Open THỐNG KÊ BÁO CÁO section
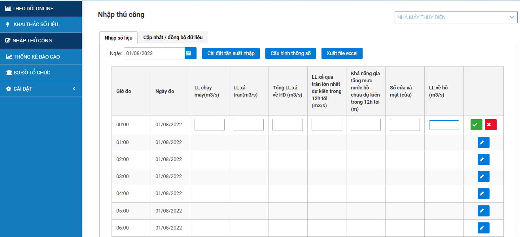 click(41, 57)
